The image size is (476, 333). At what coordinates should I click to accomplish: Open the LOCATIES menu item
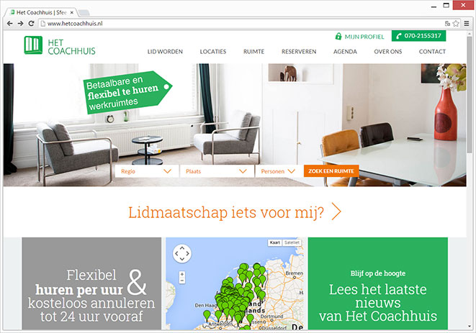pos(213,52)
